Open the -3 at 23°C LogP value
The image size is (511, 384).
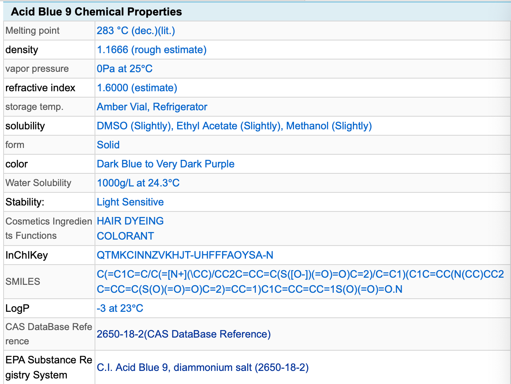[120, 308]
